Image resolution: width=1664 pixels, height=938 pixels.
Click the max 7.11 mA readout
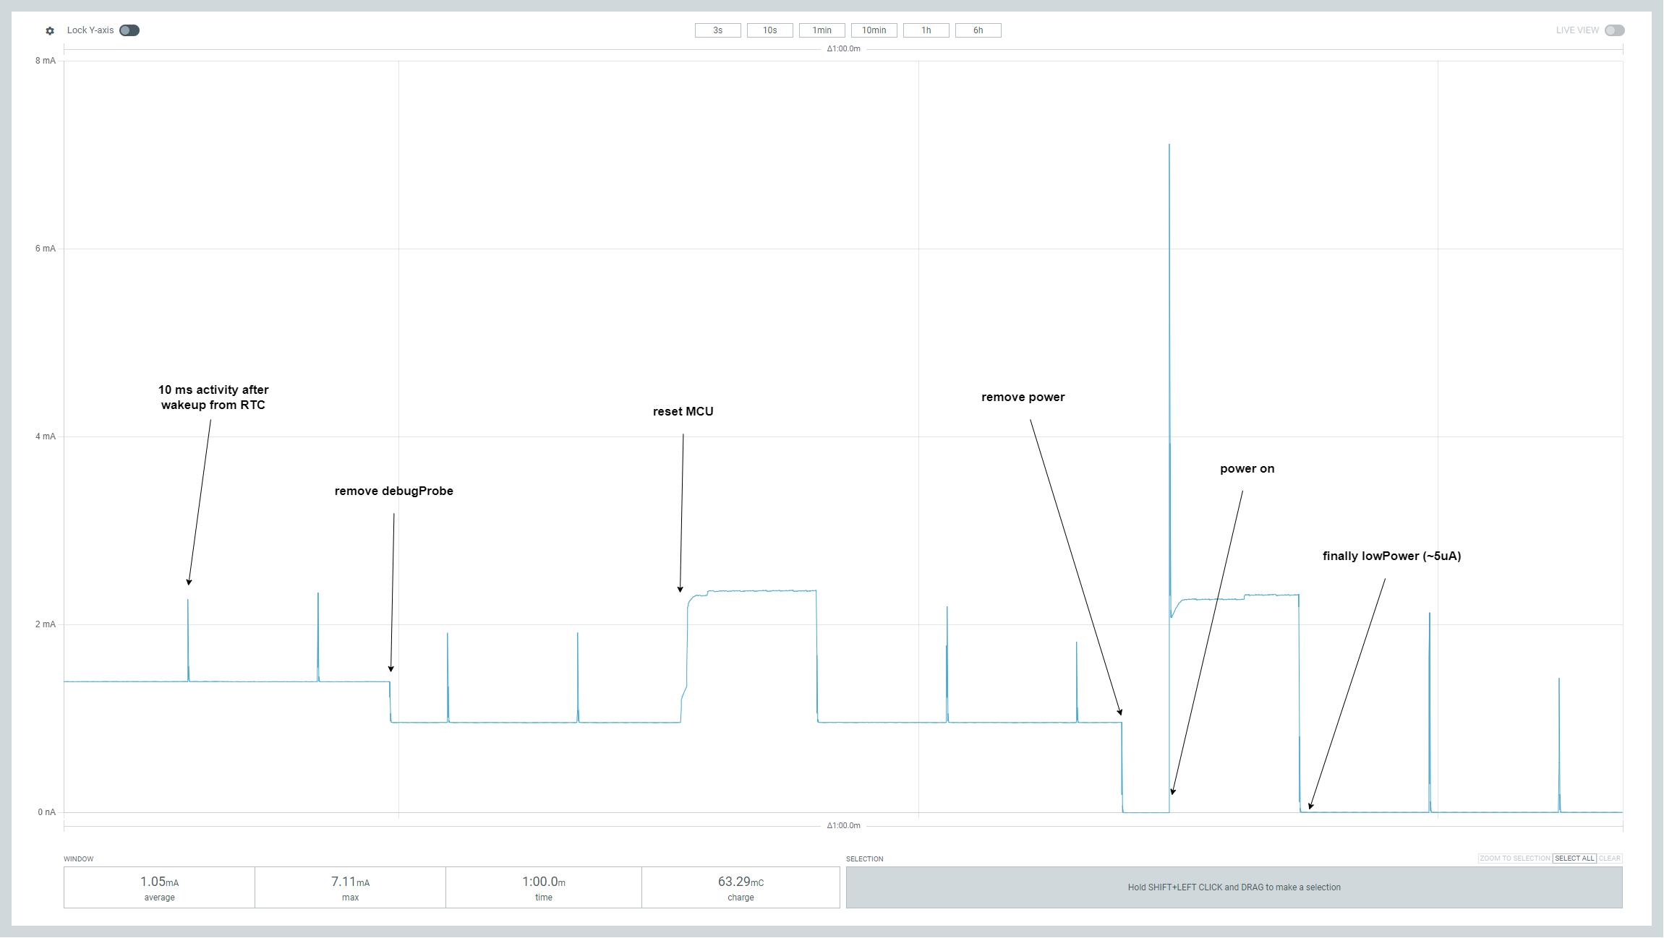click(x=350, y=887)
